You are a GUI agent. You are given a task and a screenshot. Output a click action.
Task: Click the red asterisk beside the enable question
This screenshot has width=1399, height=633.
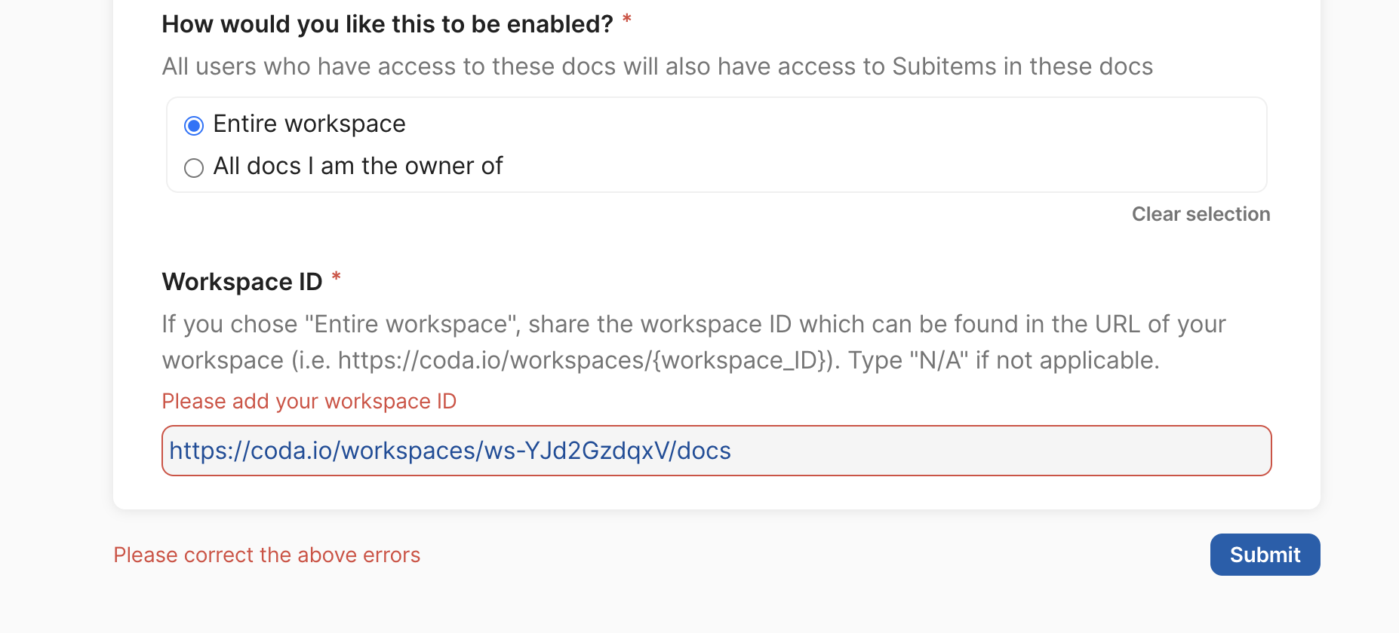point(626,20)
